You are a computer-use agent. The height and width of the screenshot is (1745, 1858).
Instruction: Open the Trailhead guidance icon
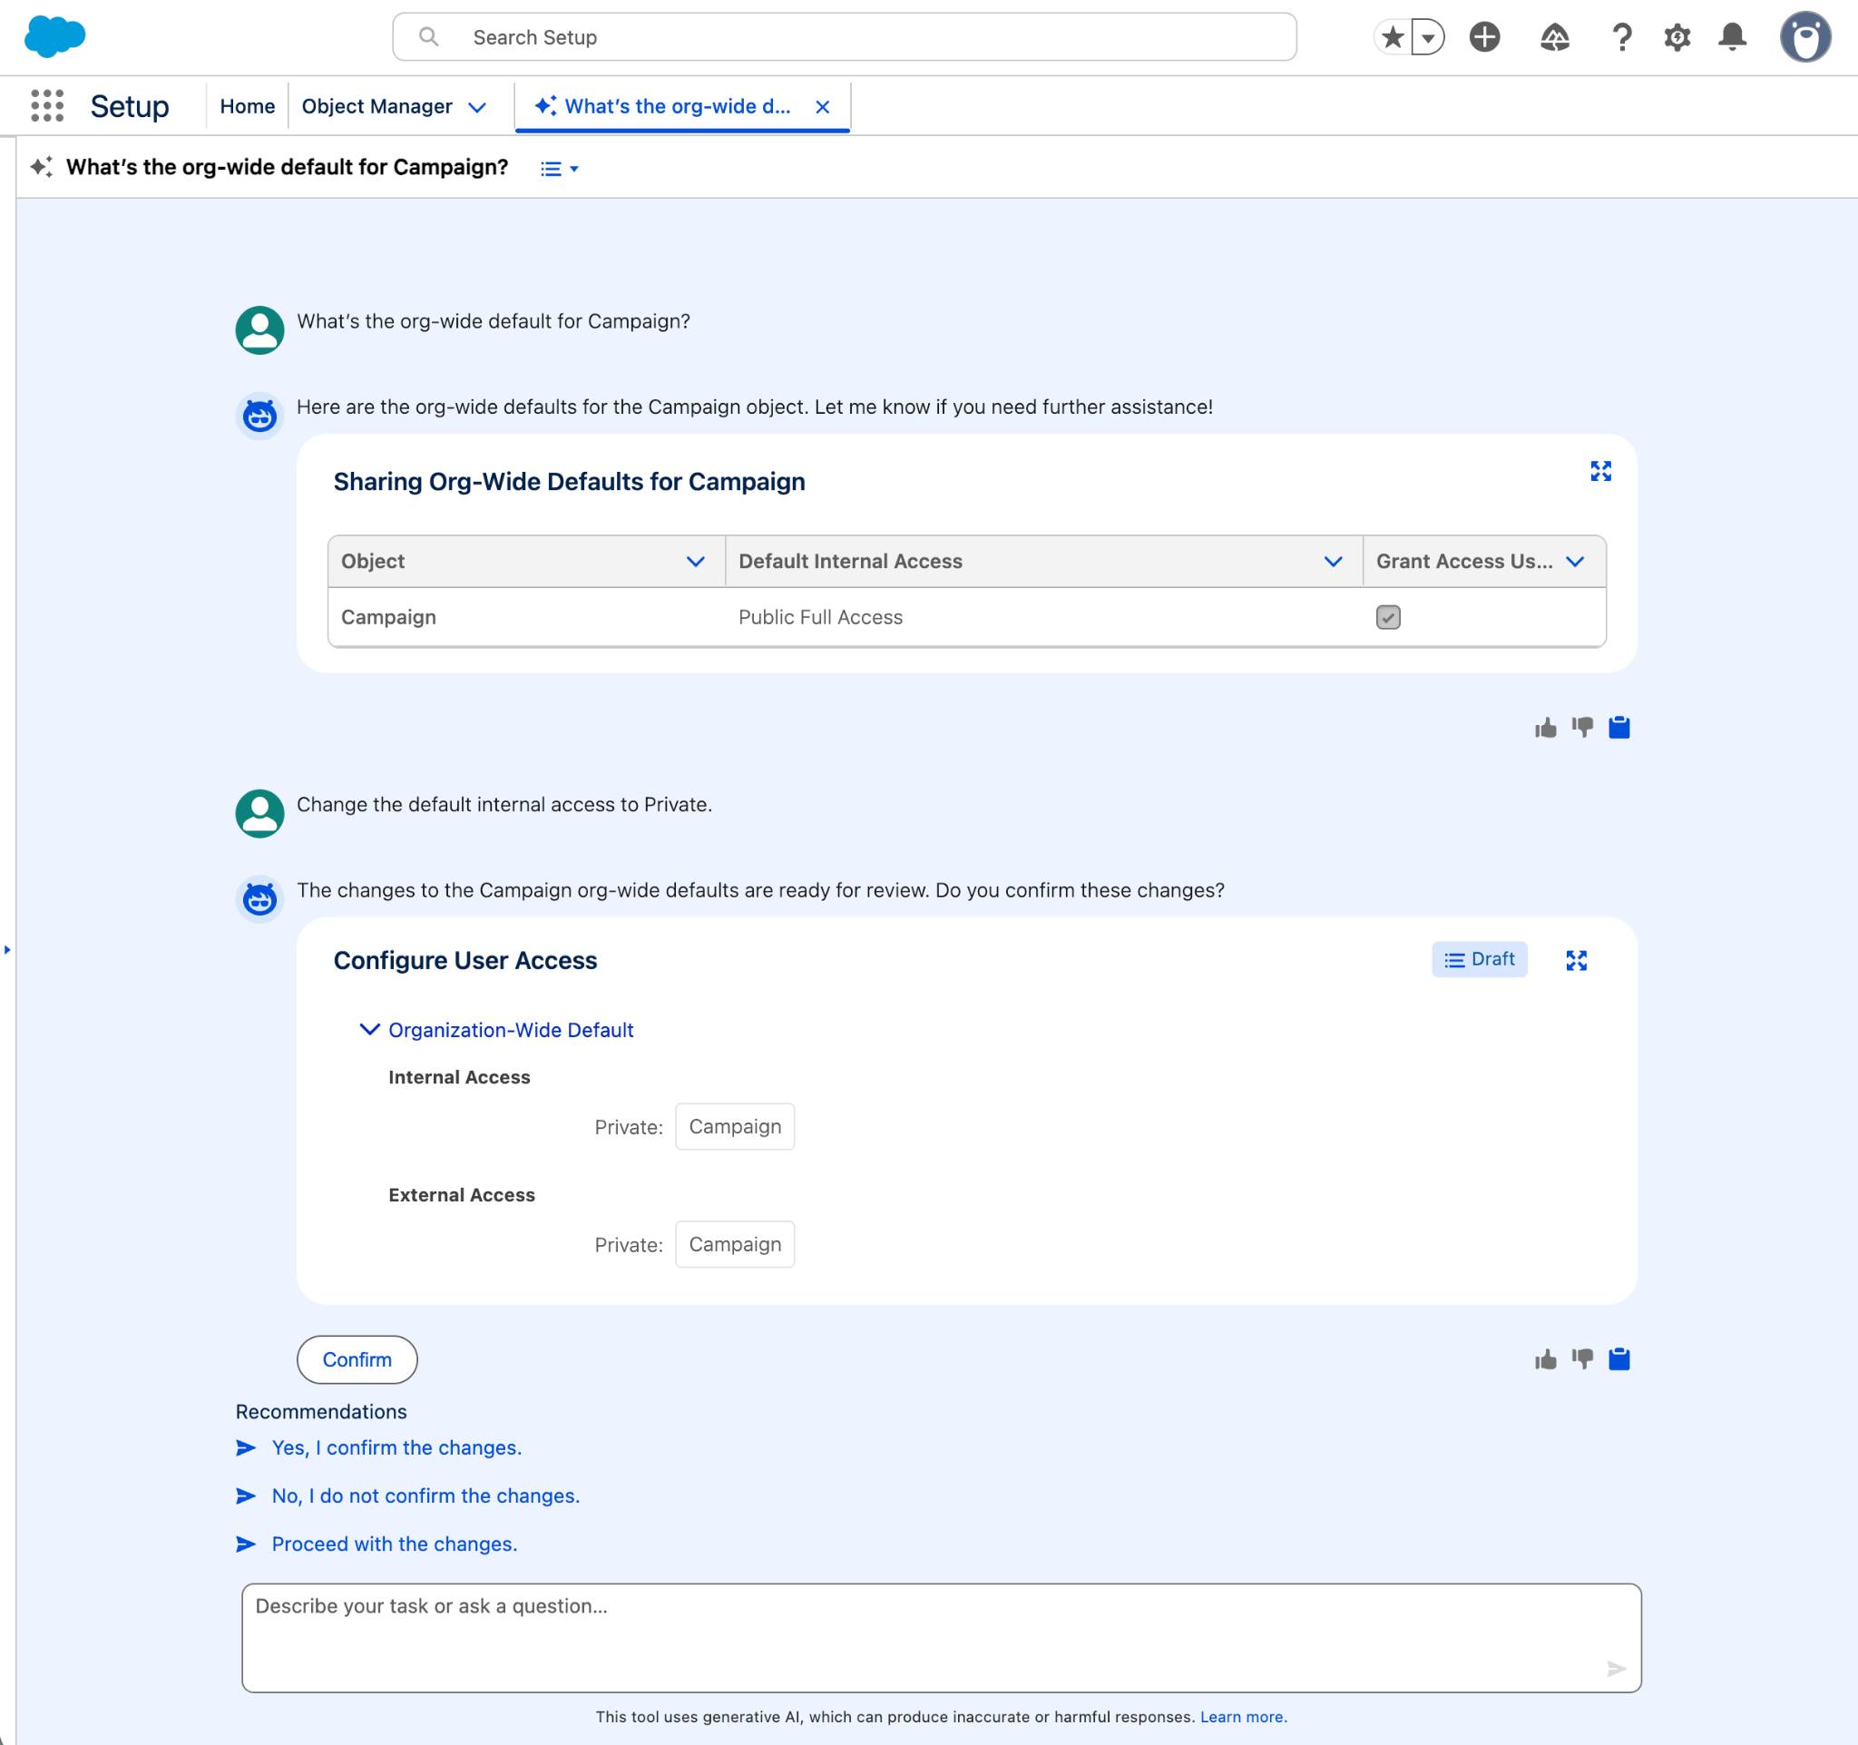point(1554,37)
